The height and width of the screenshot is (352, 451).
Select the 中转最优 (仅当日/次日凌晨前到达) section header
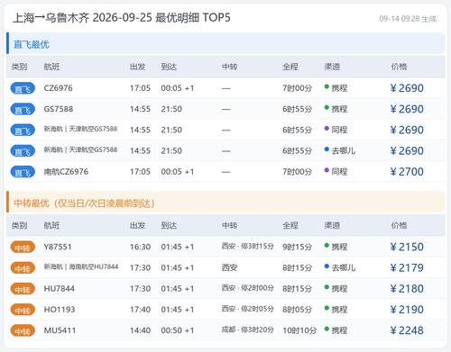[x=225, y=203]
